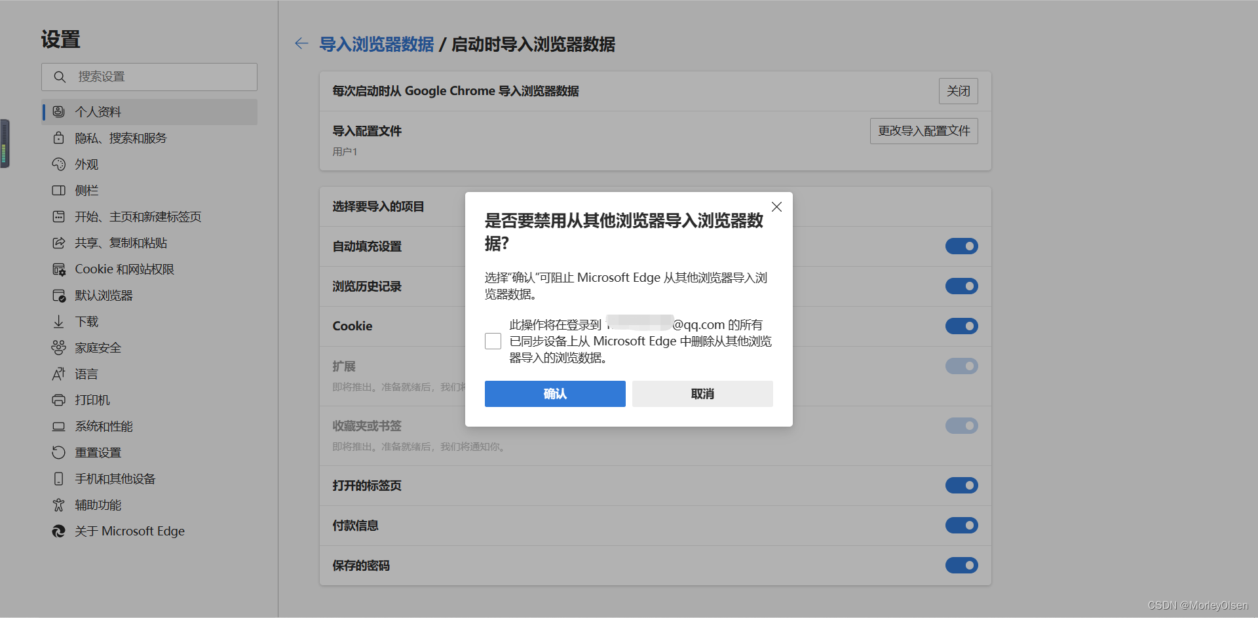The image size is (1258, 618).
Task: Open the 系统和性能 settings section
Action: 149,427
